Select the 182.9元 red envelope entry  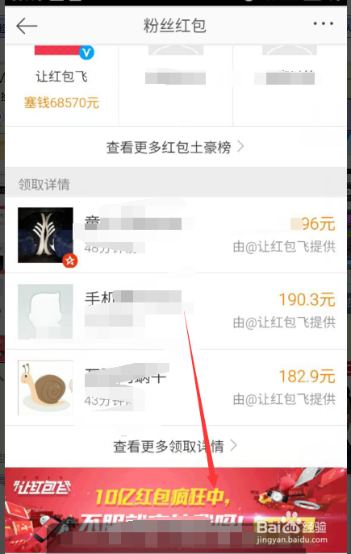click(x=176, y=388)
